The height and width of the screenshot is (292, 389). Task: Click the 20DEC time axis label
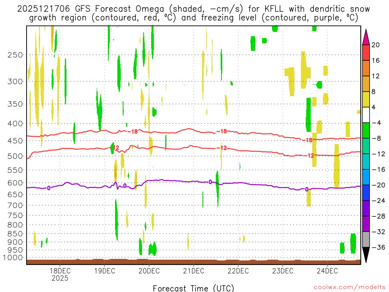[x=149, y=271]
